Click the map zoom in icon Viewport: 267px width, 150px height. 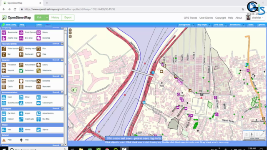coord(70,30)
